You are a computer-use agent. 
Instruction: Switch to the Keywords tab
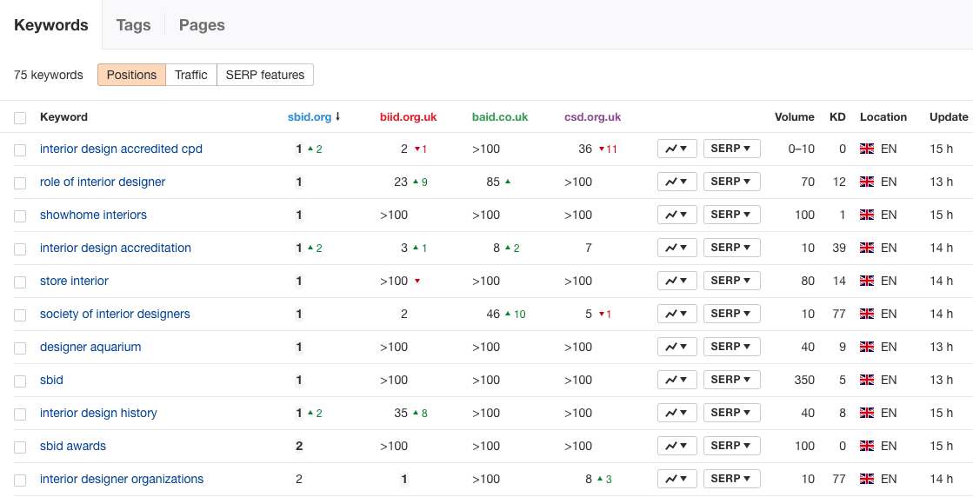51,25
